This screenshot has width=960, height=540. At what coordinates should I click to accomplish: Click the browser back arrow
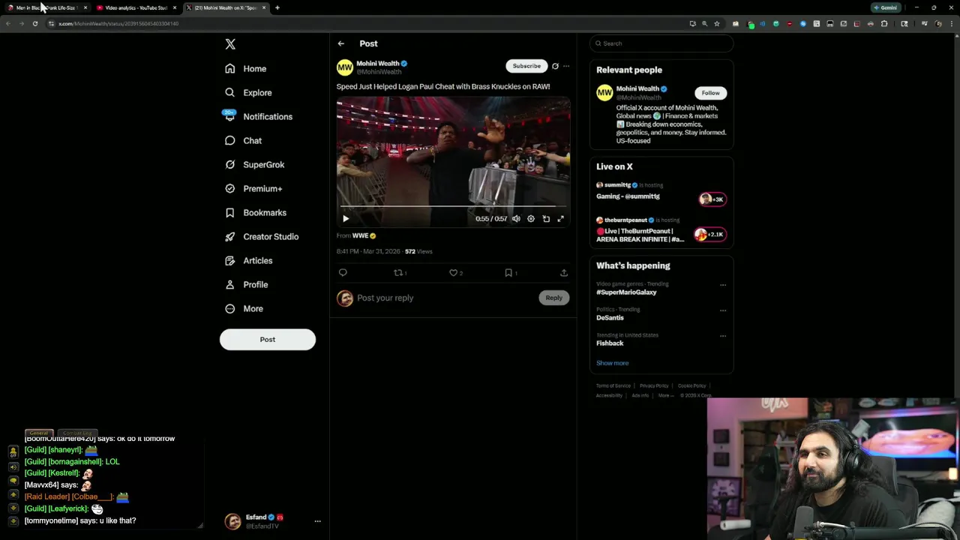coord(8,23)
